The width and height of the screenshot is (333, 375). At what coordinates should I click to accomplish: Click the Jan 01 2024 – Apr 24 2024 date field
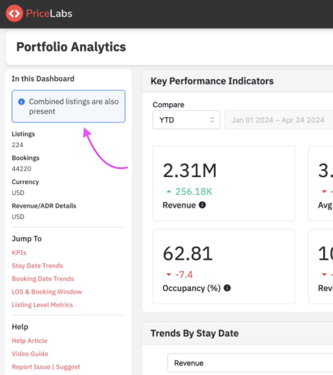(278, 120)
